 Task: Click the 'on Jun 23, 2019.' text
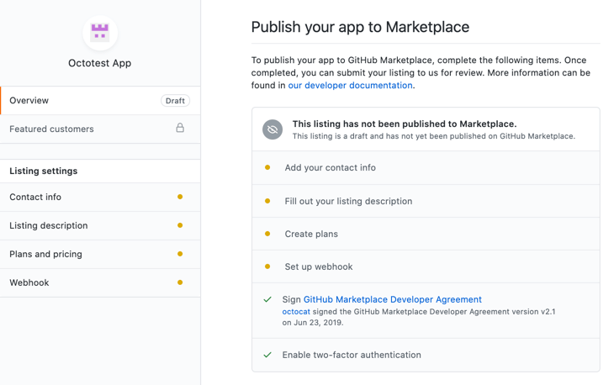tap(313, 323)
